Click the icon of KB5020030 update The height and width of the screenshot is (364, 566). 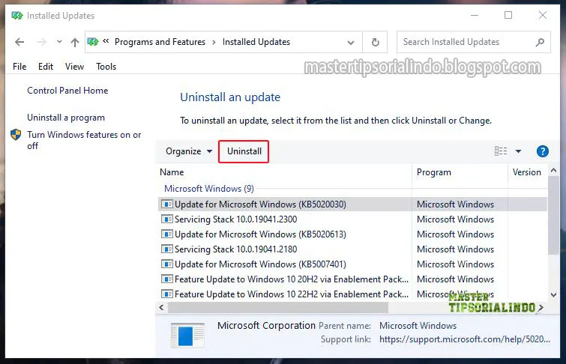[166, 204]
